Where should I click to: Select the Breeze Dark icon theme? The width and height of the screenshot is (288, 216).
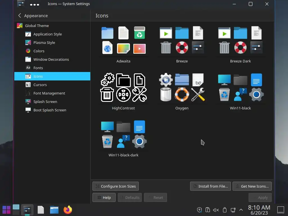pyautogui.click(x=240, y=45)
